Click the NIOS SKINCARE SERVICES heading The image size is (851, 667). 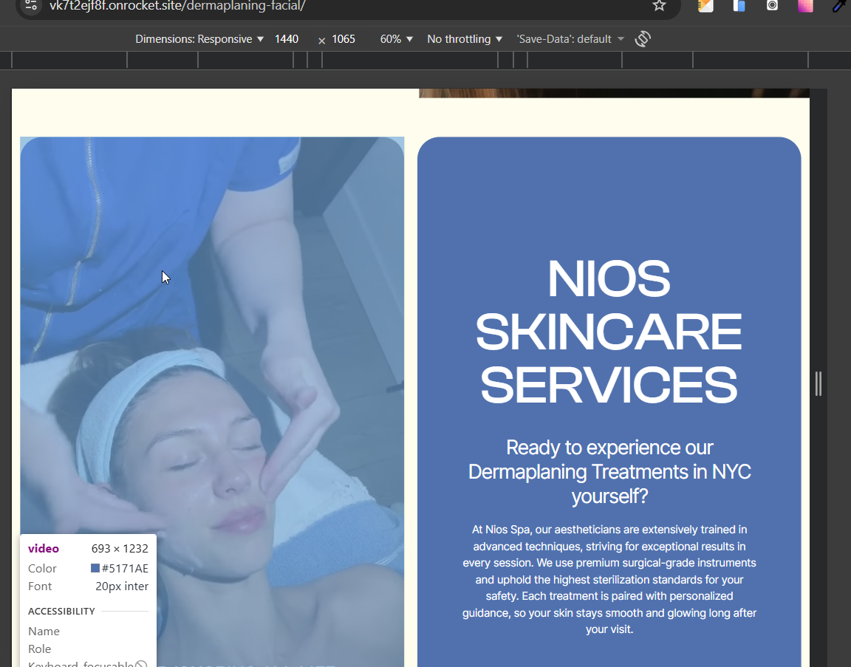tap(609, 332)
